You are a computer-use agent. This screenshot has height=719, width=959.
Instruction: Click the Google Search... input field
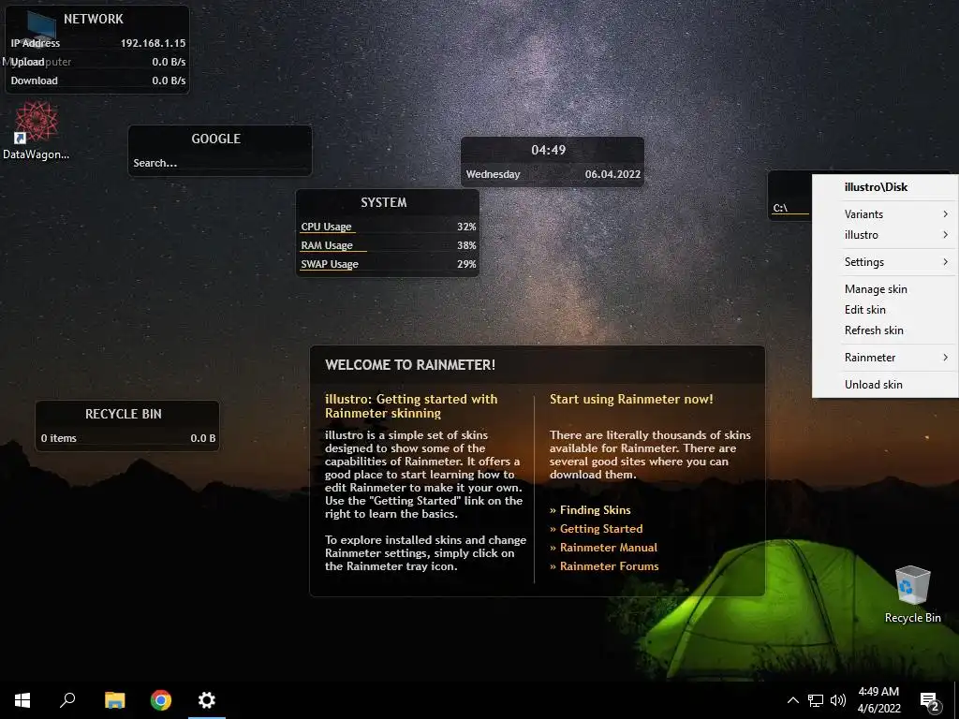coord(219,163)
